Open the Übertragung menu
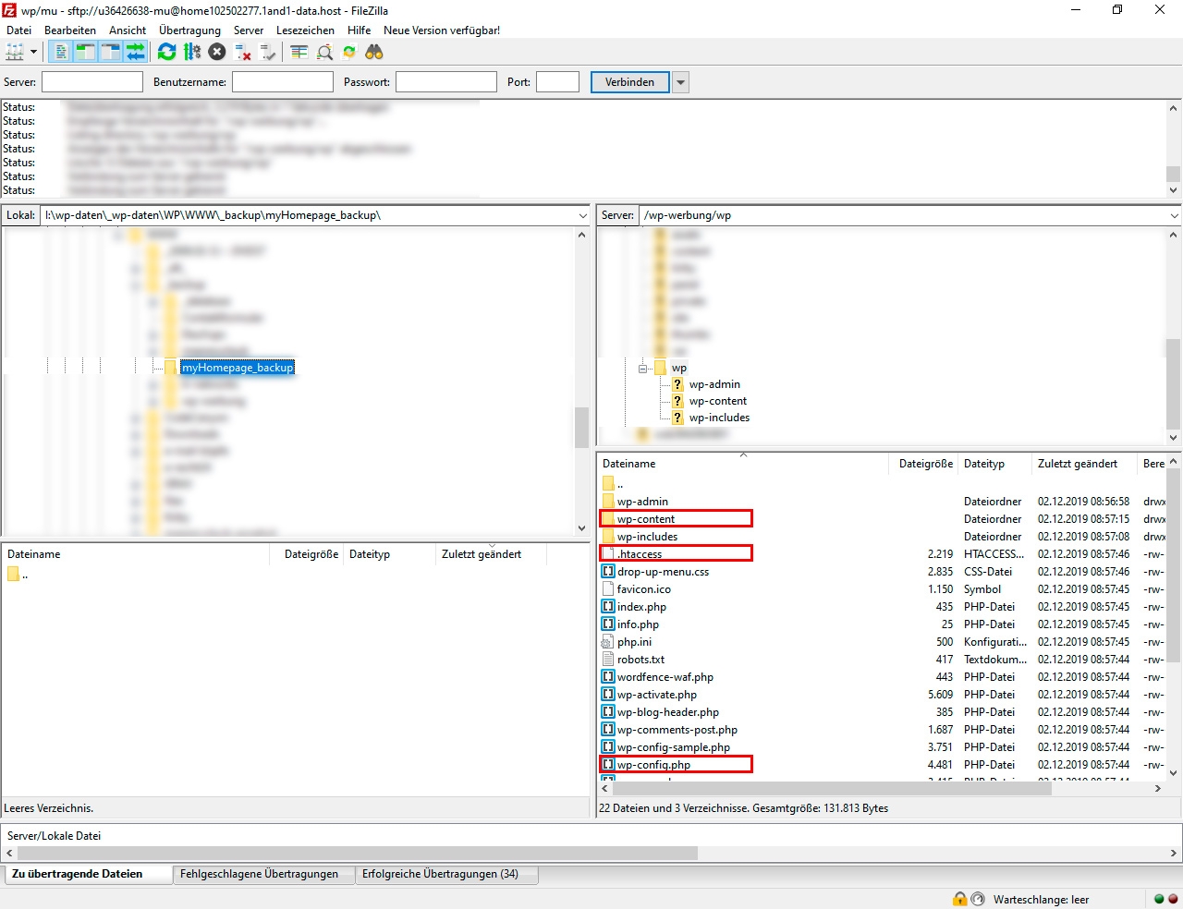Image resolution: width=1183 pixels, height=909 pixels. (x=189, y=30)
